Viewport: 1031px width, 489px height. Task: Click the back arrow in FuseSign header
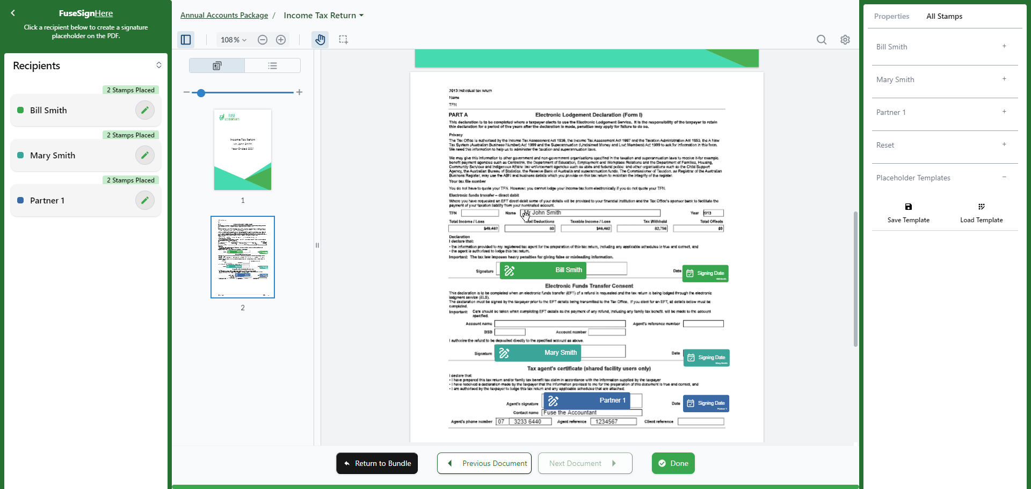tap(13, 13)
